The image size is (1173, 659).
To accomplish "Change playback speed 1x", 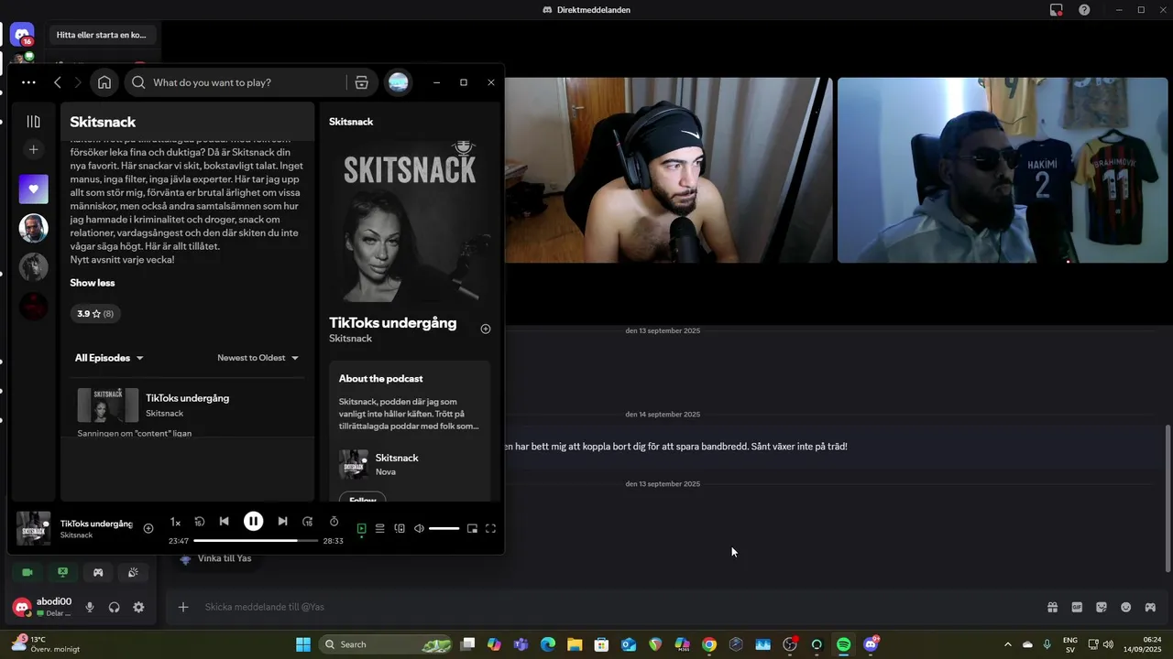I will (175, 522).
